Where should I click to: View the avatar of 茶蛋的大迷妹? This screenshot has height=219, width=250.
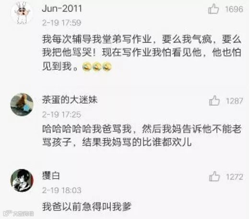[x=22, y=104]
